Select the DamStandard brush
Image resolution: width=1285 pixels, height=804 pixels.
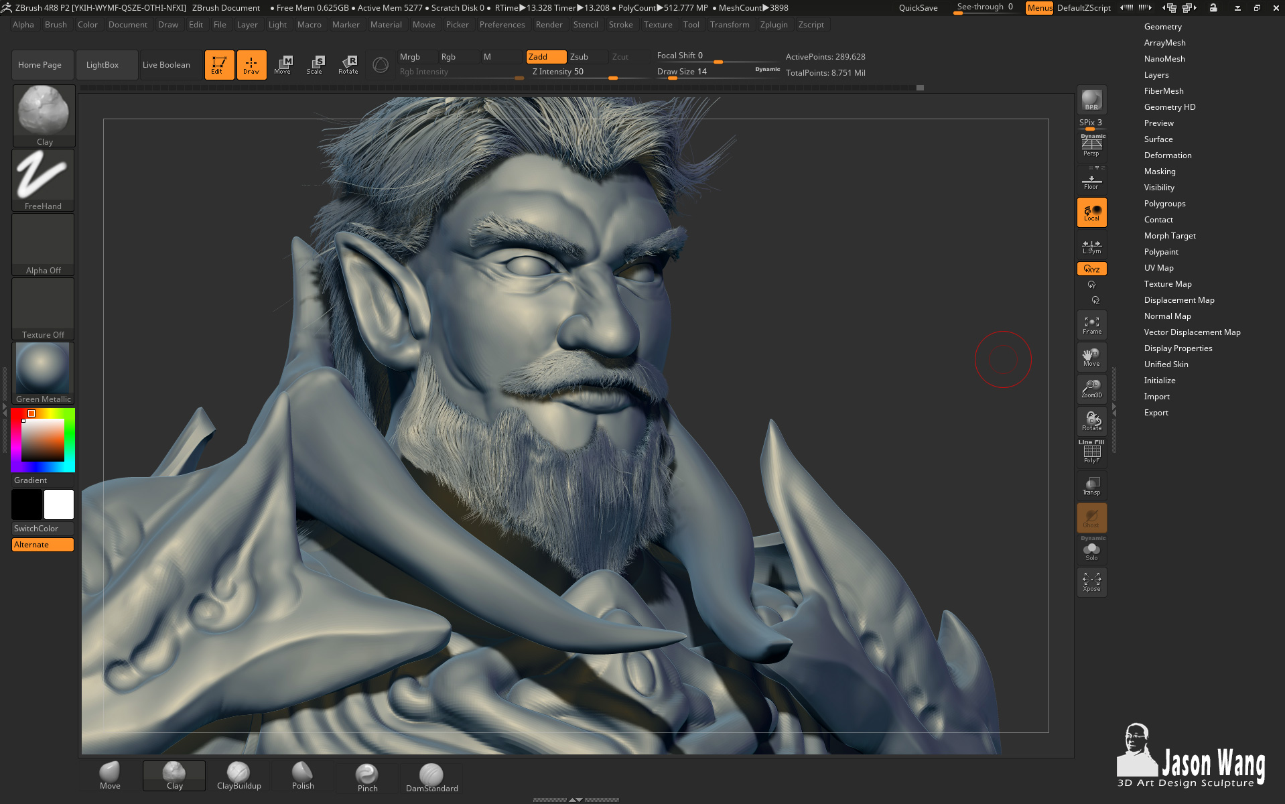(431, 778)
